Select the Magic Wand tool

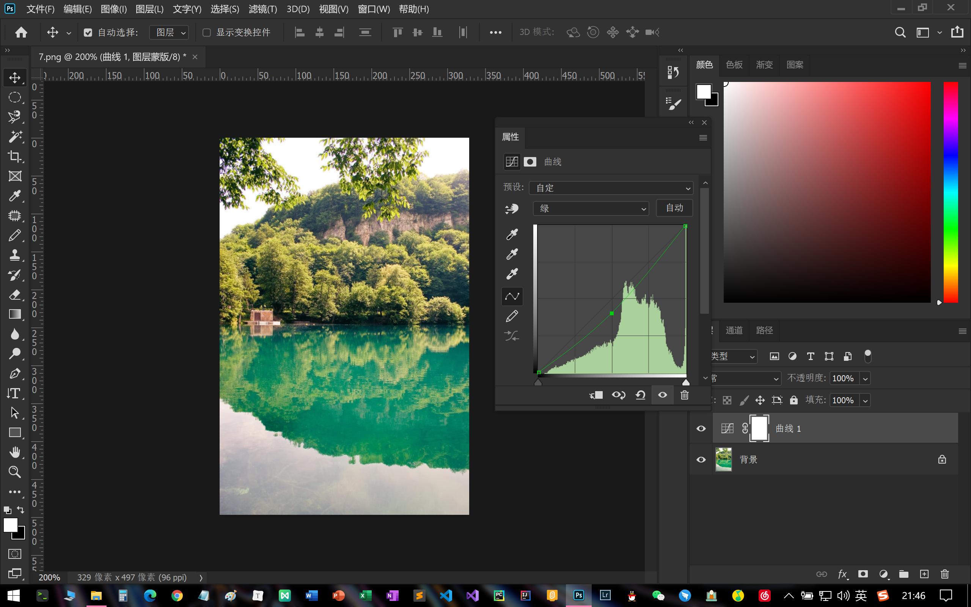pos(15,137)
